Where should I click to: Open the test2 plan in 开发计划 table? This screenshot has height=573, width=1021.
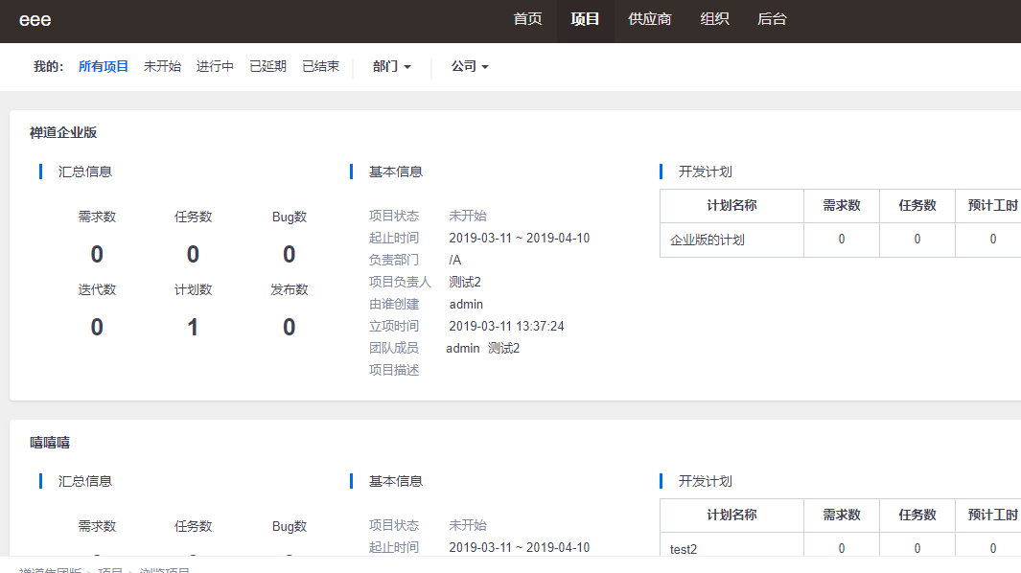pyautogui.click(x=684, y=549)
